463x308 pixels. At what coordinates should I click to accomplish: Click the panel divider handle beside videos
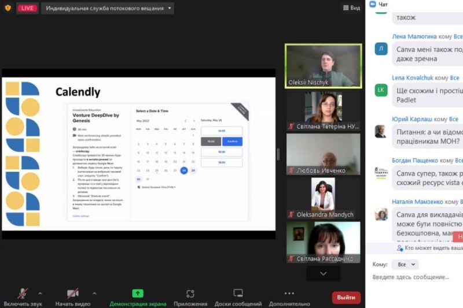(278, 154)
